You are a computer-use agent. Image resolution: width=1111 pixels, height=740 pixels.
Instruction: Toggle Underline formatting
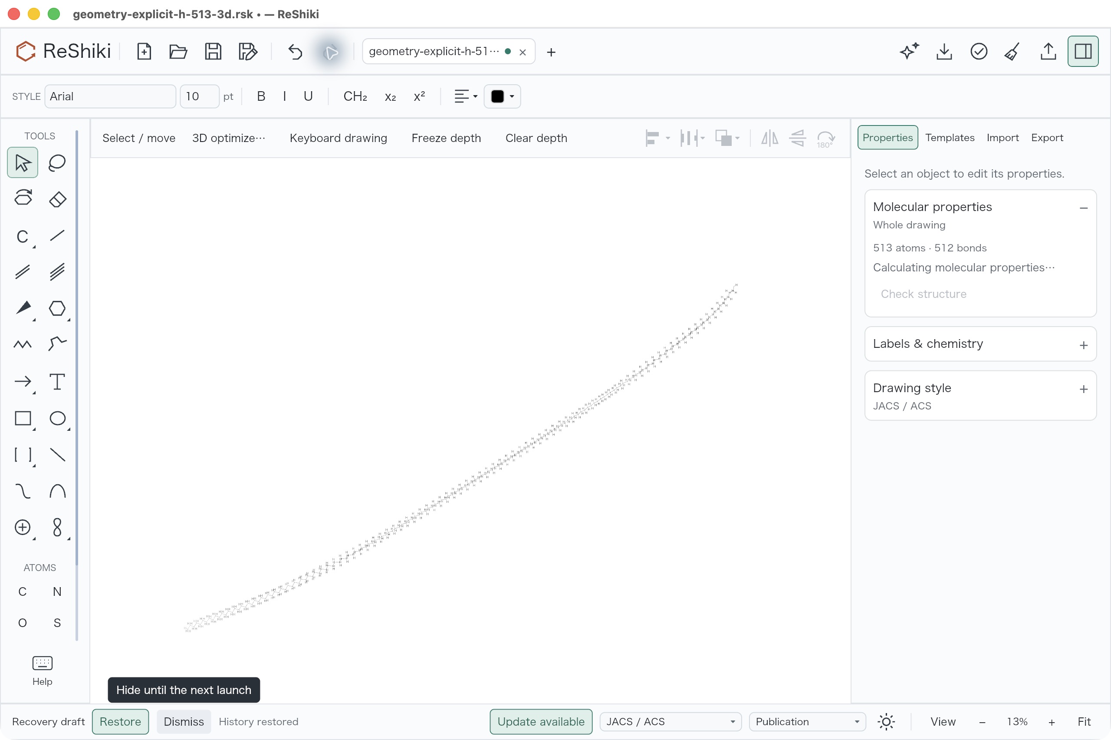(x=308, y=96)
